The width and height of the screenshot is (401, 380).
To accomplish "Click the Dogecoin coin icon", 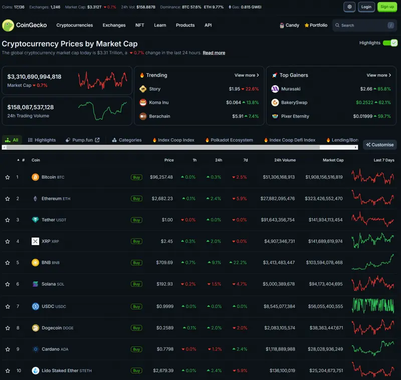I will [35, 328].
